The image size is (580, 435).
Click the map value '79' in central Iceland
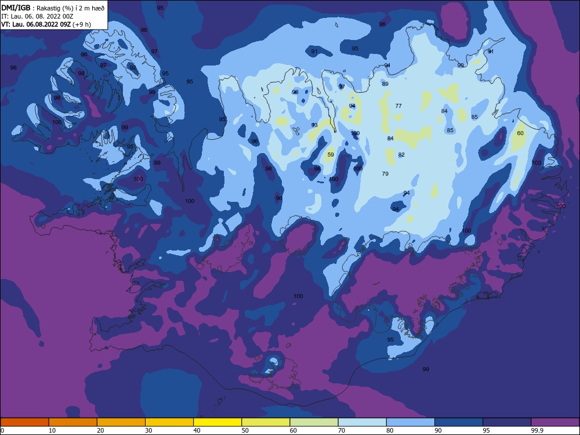[x=385, y=173]
